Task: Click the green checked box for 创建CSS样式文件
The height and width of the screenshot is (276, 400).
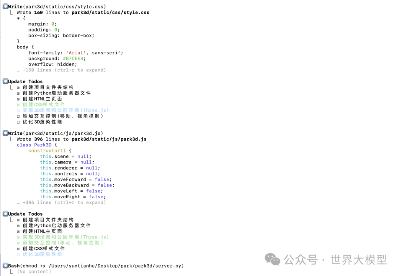Action: (x=18, y=105)
